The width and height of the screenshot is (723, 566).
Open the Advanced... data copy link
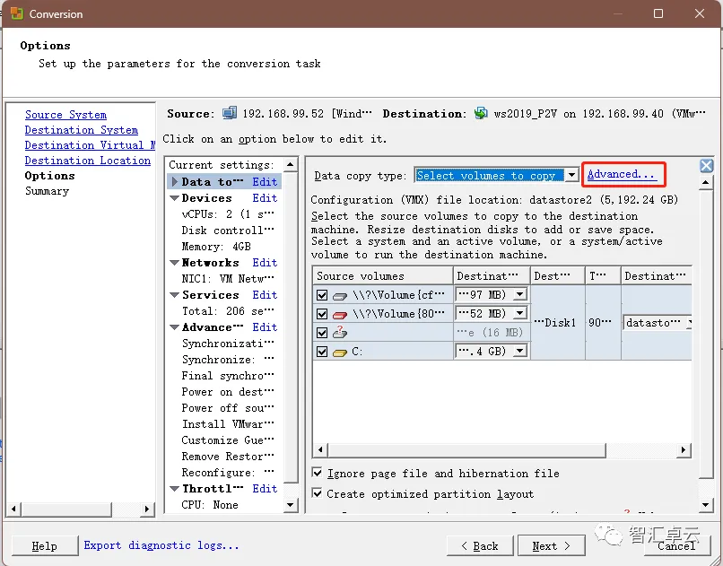click(621, 174)
